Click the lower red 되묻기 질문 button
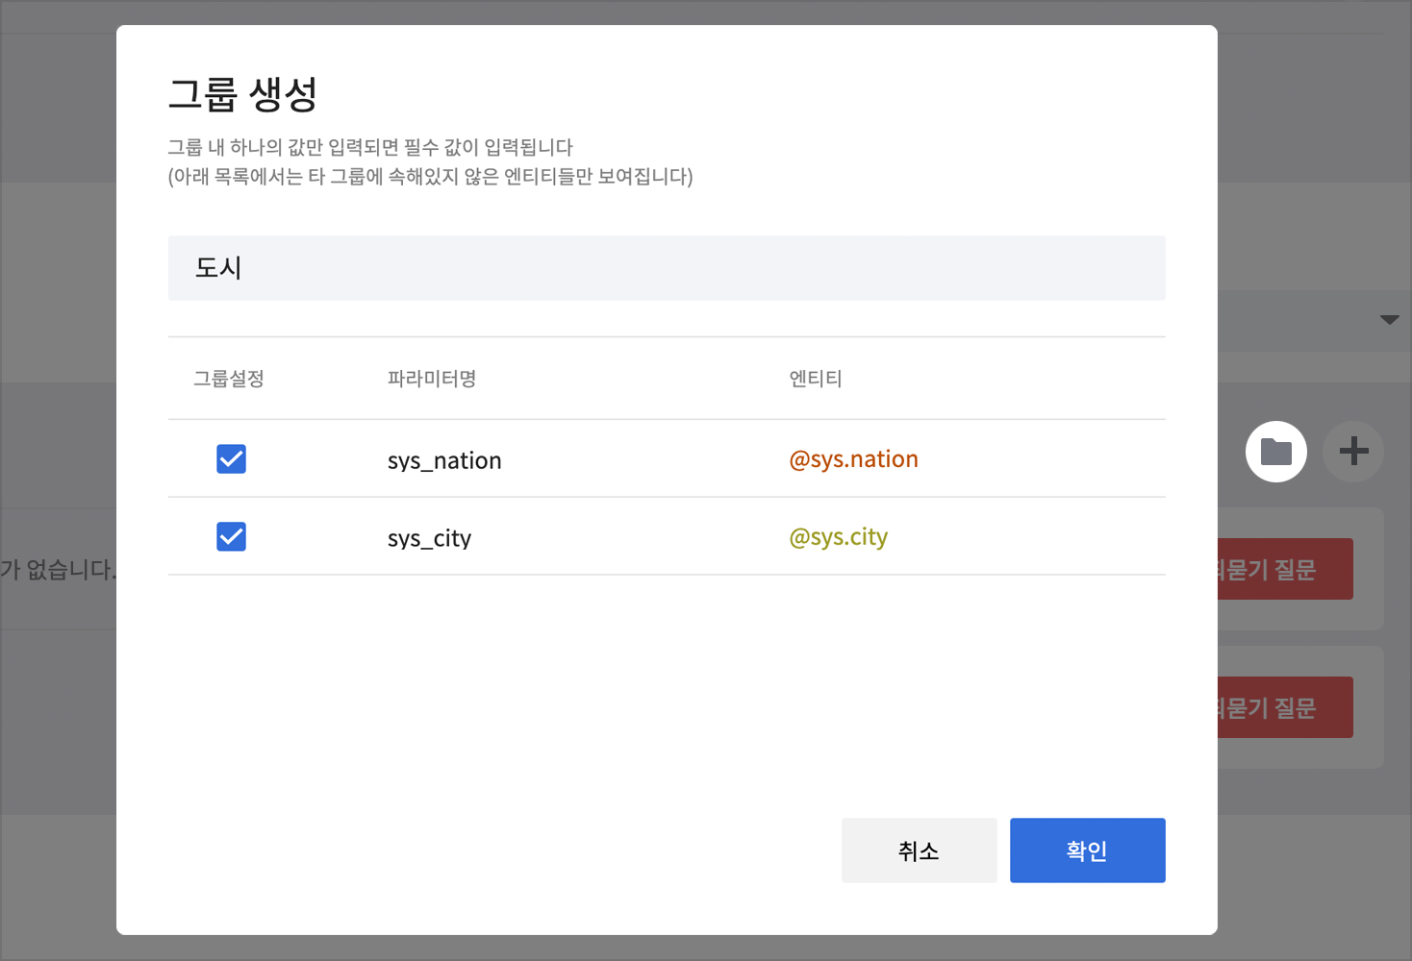The image size is (1412, 961). 1285,708
